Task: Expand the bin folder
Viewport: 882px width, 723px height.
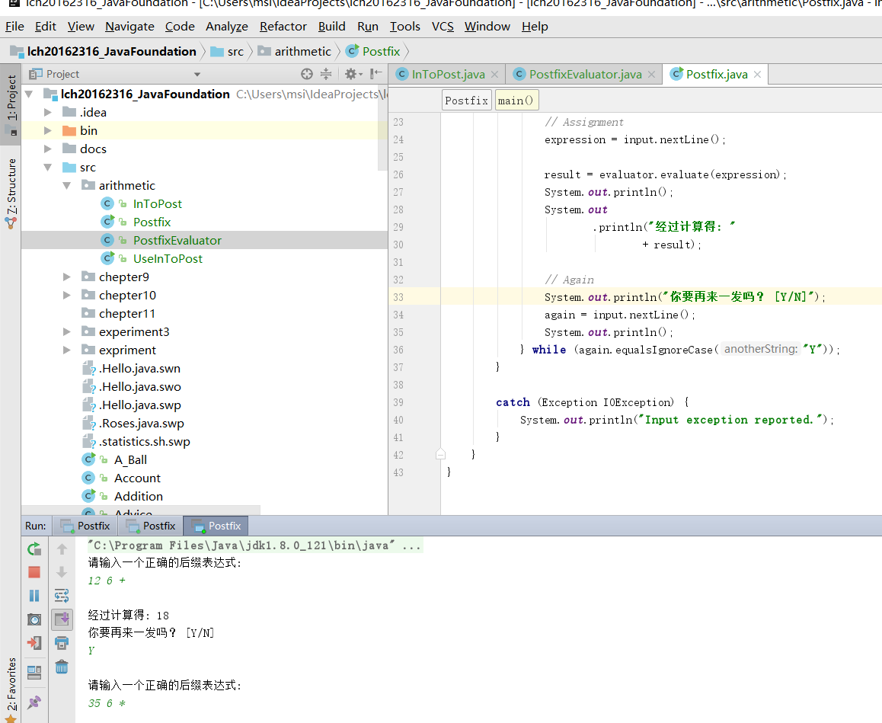Action: (x=48, y=130)
